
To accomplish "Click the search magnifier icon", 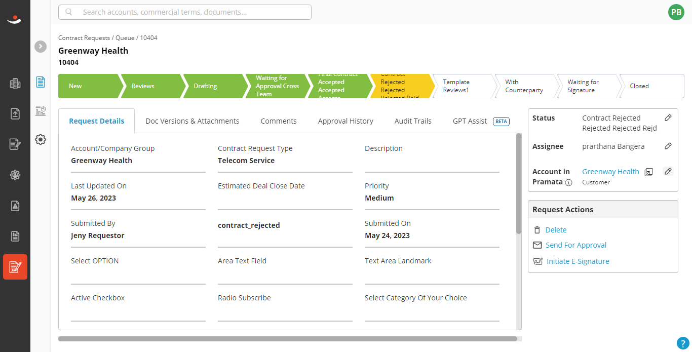I will pos(69,12).
